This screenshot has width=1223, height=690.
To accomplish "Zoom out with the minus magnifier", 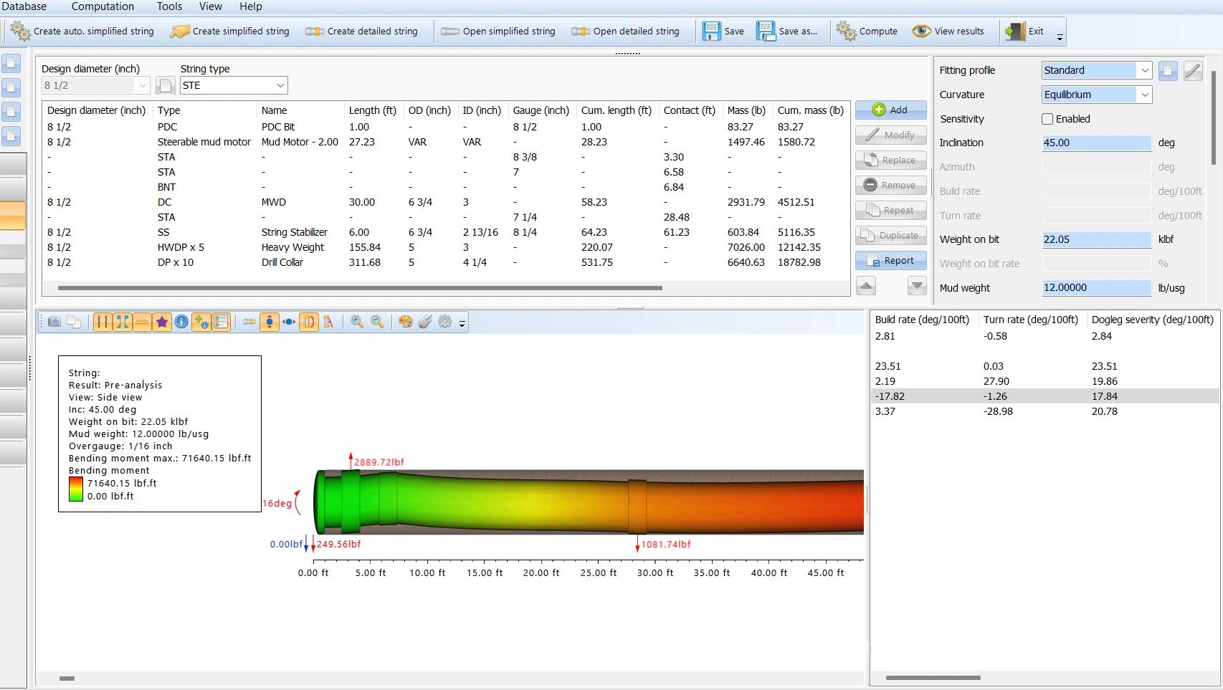I will pos(377,322).
